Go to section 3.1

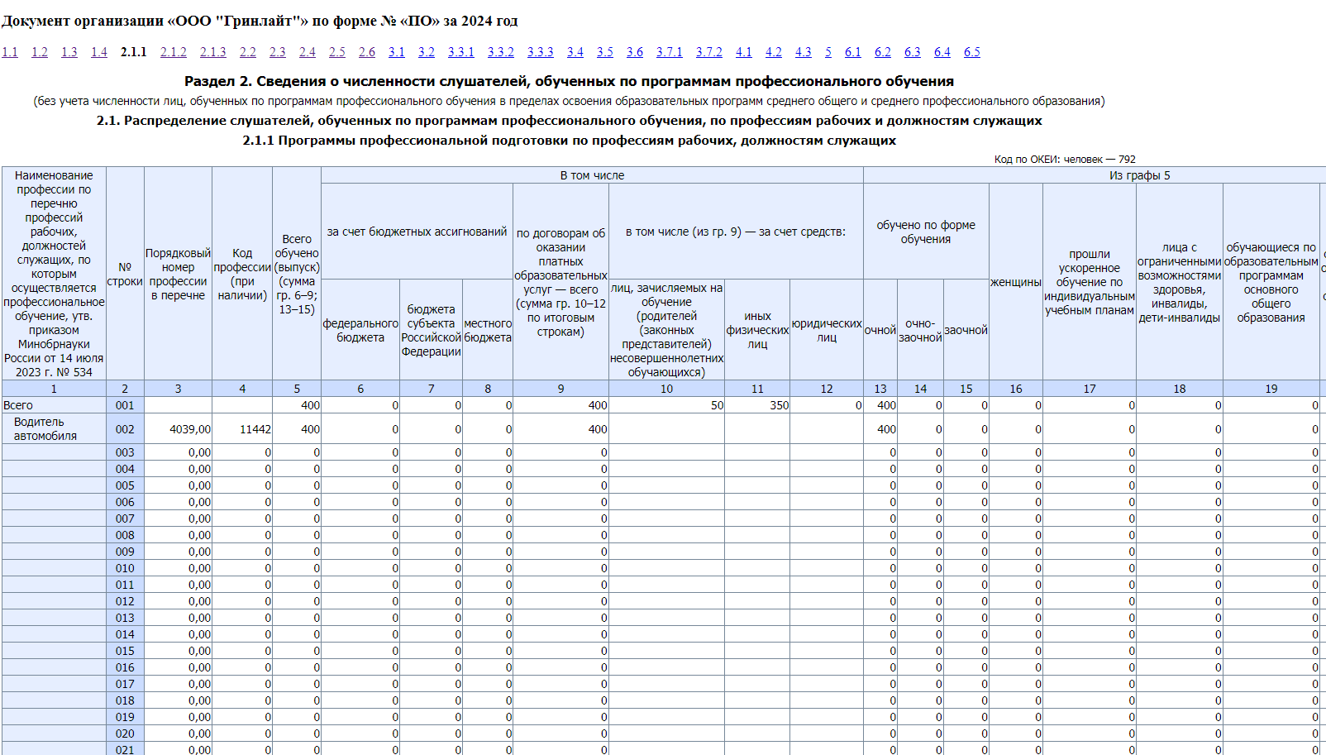point(397,52)
